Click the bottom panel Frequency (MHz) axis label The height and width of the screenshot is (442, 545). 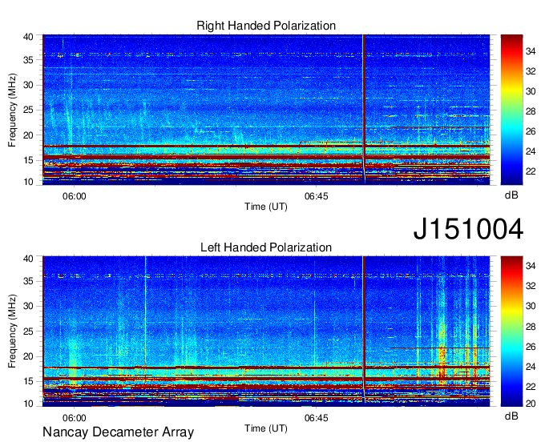click(12, 331)
